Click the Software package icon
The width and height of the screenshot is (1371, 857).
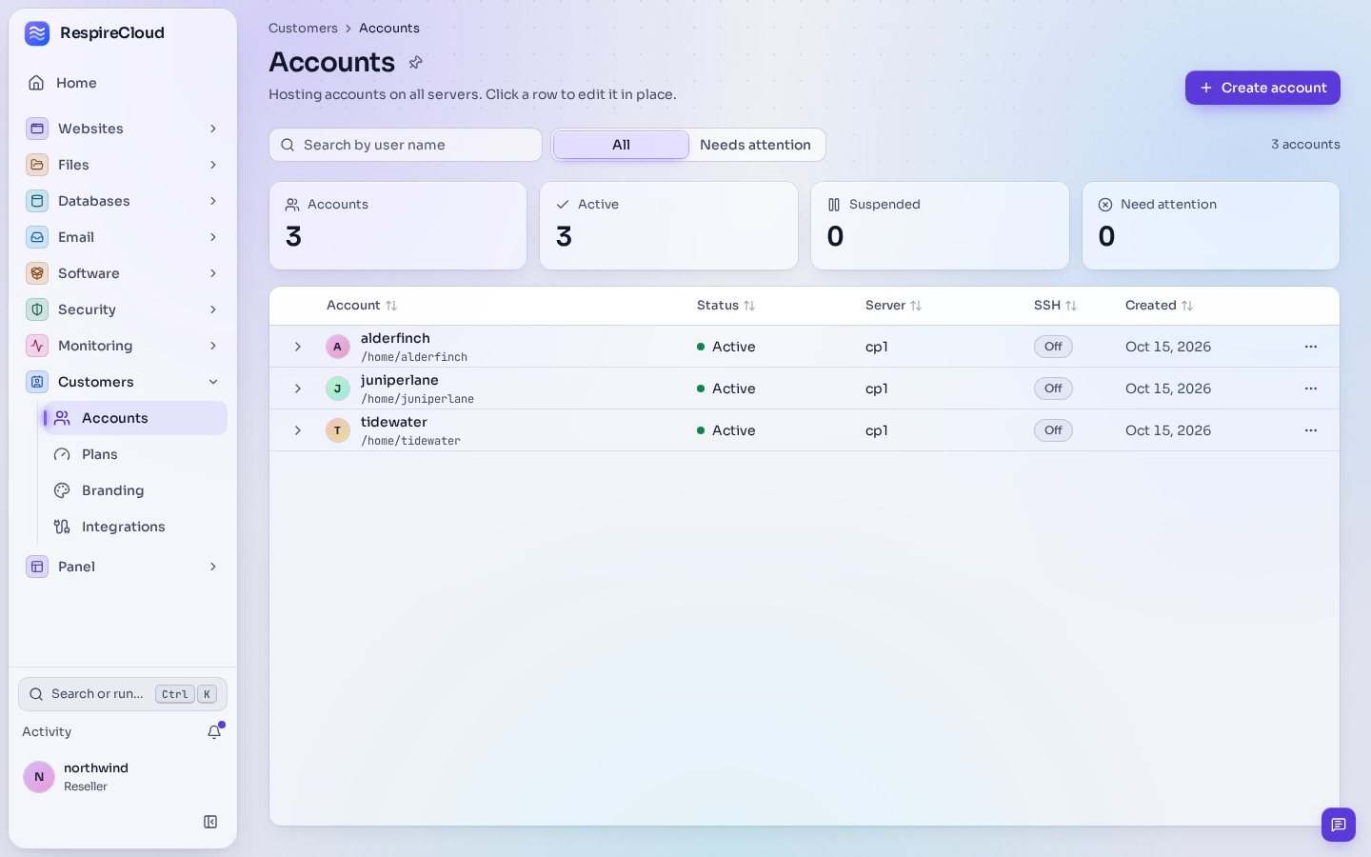click(37, 273)
